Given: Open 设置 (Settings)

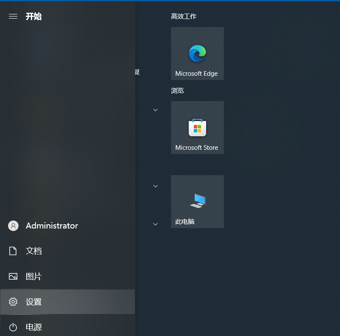Looking at the screenshot, I should [68, 302].
